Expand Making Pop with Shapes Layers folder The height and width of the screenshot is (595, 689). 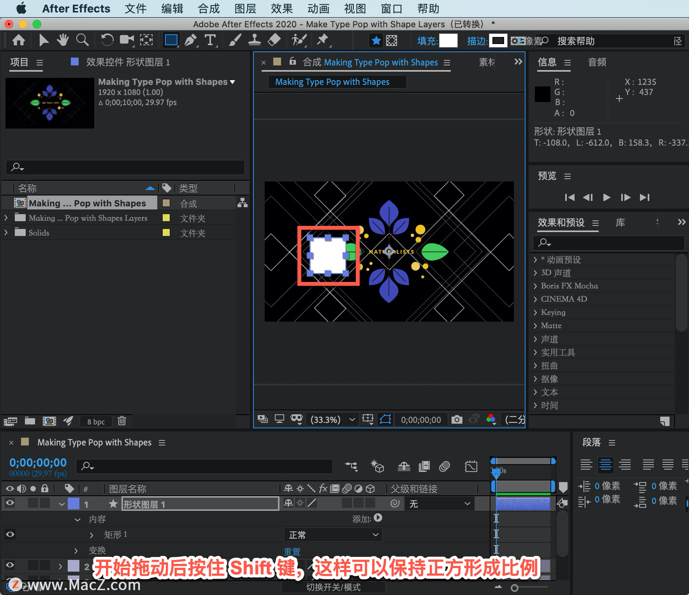(x=6, y=218)
